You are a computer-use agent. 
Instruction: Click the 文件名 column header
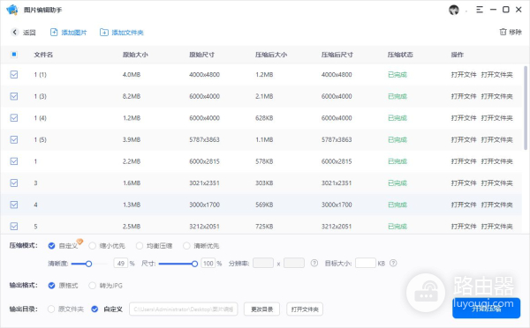pos(43,55)
